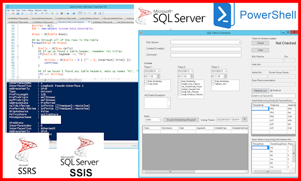
Task: Click the Paste icon in ISE toolbar
Action: 31,13
